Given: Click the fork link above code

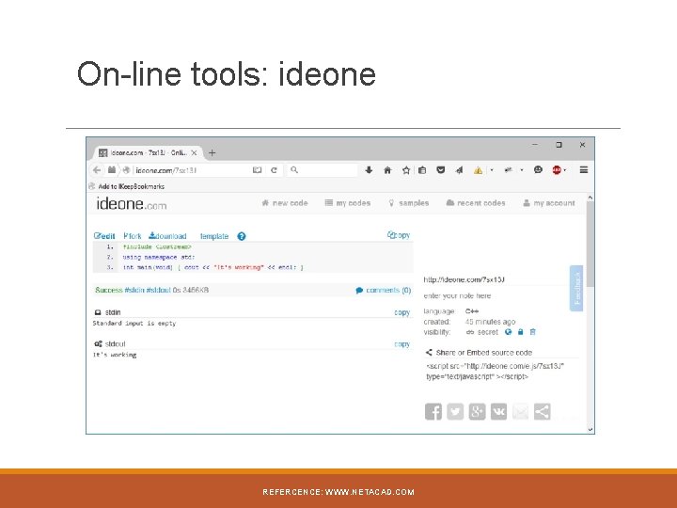Looking at the screenshot, I should point(133,236).
